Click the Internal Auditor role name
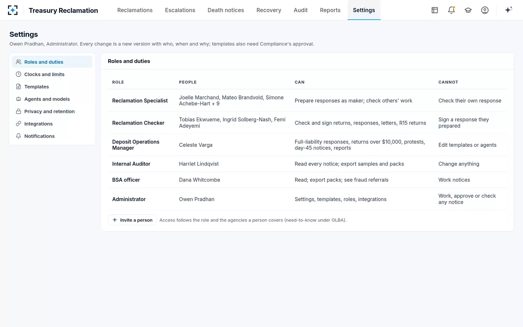The width and height of the screenshot is (523, 327). tap(131, 164)
